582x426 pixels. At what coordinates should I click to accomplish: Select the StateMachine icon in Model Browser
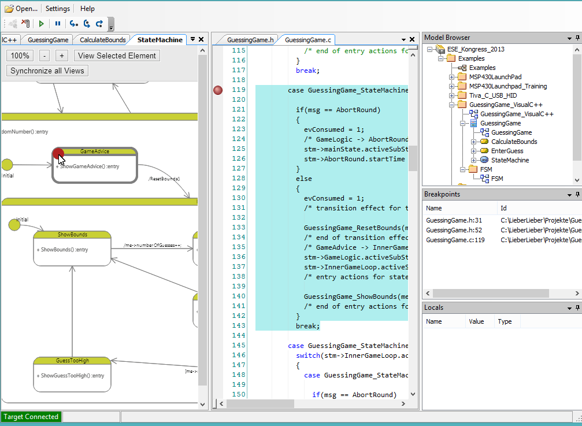pyautogui.click(x=484, y=160)
